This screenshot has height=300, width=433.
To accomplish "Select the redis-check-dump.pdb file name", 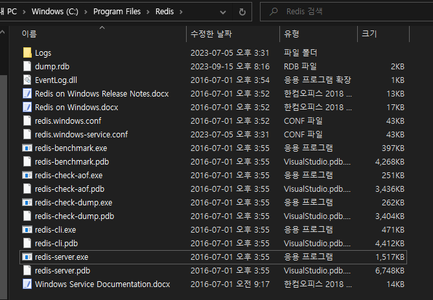I will pyautogui.click(x=75, y=216).
